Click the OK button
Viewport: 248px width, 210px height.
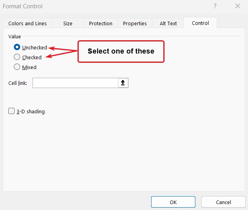(x=173, y=202)
